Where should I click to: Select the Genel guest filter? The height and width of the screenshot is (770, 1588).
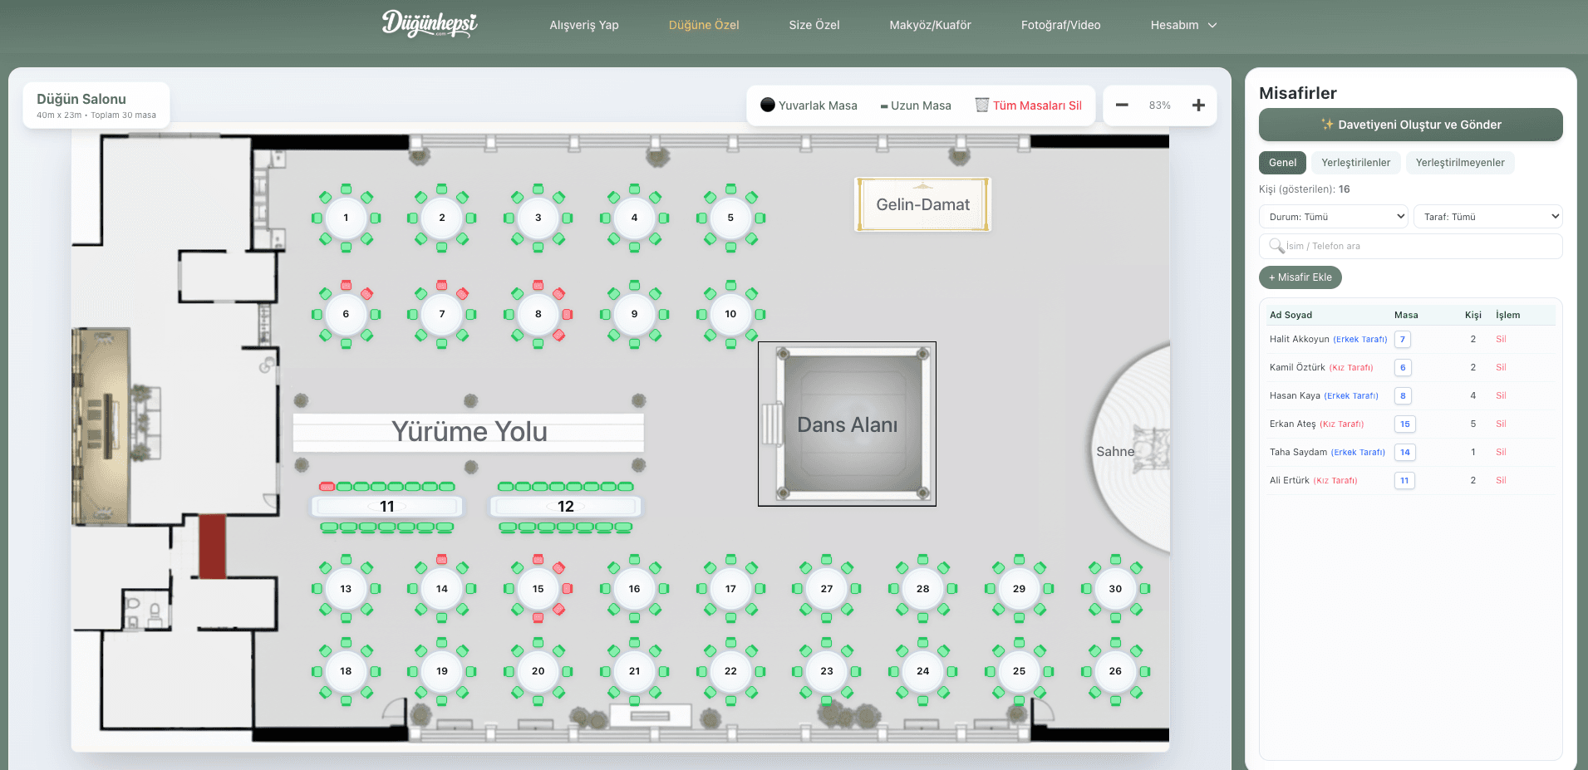(x=1282, y=163)
